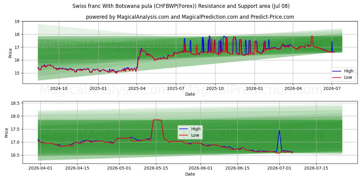Click the '2026-04-01' tick label
Screen dimensions: 362x181
point(40,168)
